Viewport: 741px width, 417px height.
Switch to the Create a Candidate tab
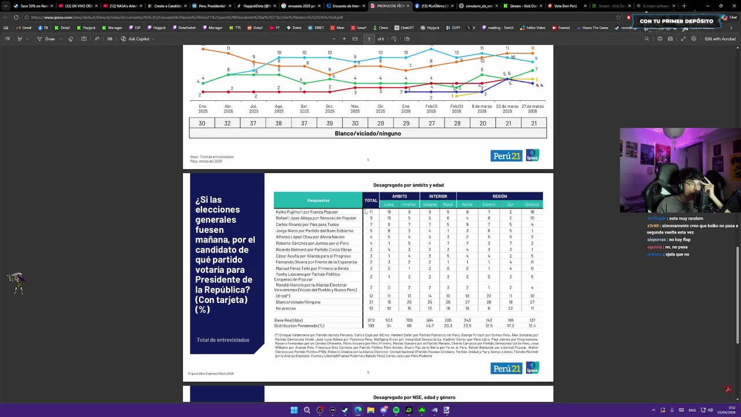(x=167, y=6)
